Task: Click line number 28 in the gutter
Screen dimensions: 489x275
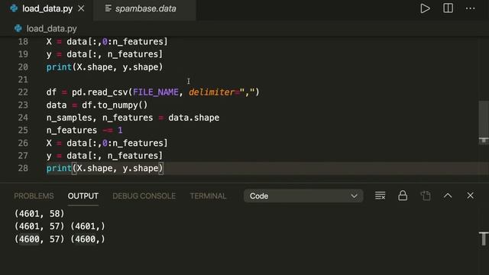Action: pos(23,168)
